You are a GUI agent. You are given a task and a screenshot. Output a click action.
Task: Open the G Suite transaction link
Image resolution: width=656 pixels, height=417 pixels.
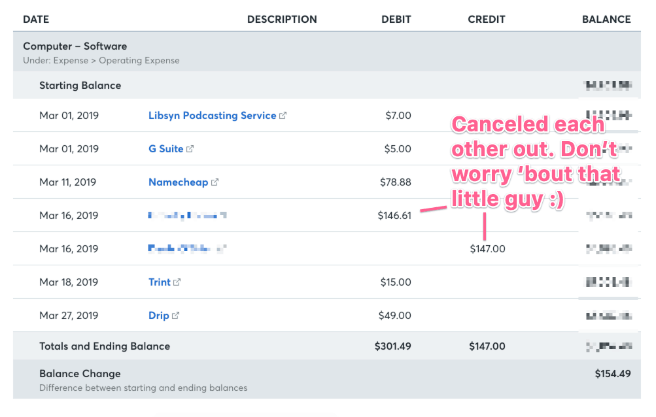point(165,149)
